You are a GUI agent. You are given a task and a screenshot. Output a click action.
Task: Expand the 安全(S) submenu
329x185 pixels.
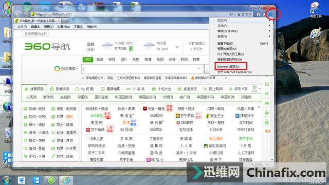point(269,36)
